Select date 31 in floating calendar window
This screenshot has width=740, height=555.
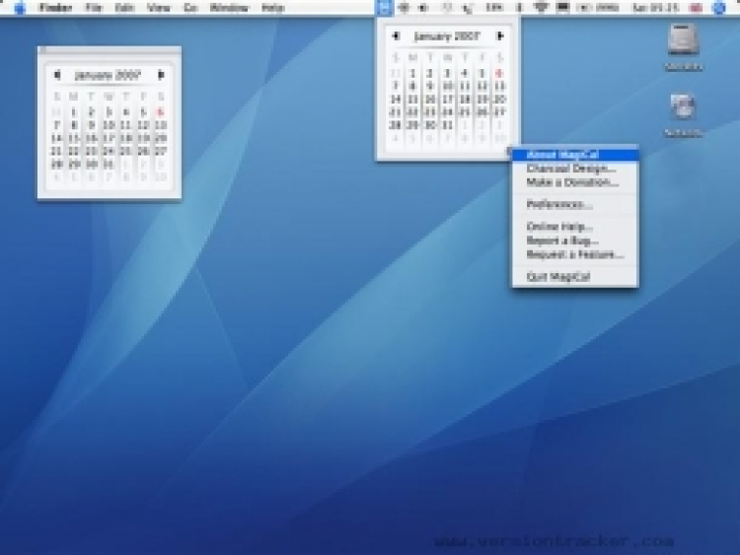click(x=109, y=164)
